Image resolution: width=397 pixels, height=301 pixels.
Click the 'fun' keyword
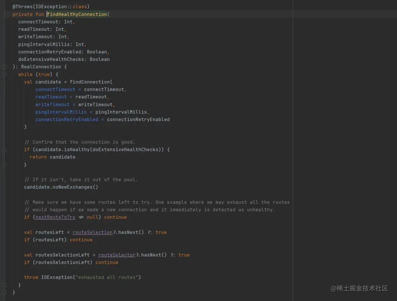click(40, 14)
